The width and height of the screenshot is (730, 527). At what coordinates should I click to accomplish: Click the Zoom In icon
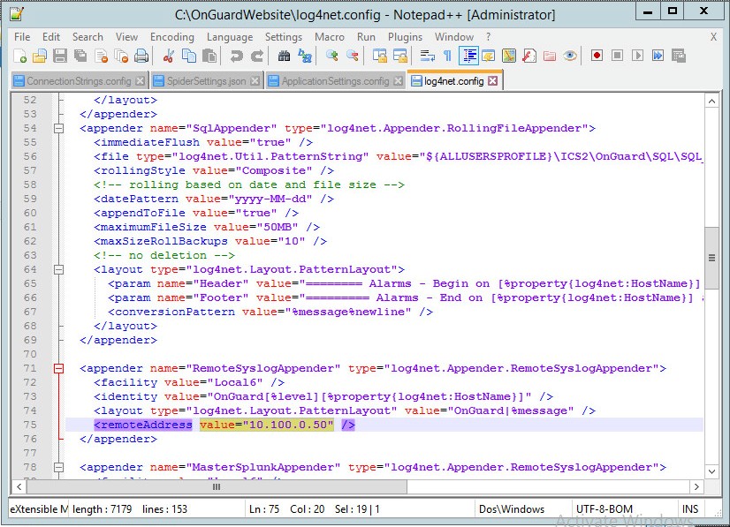tap(332, 56)
